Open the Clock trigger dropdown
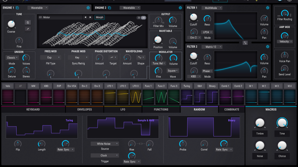 tap(105, 155)
